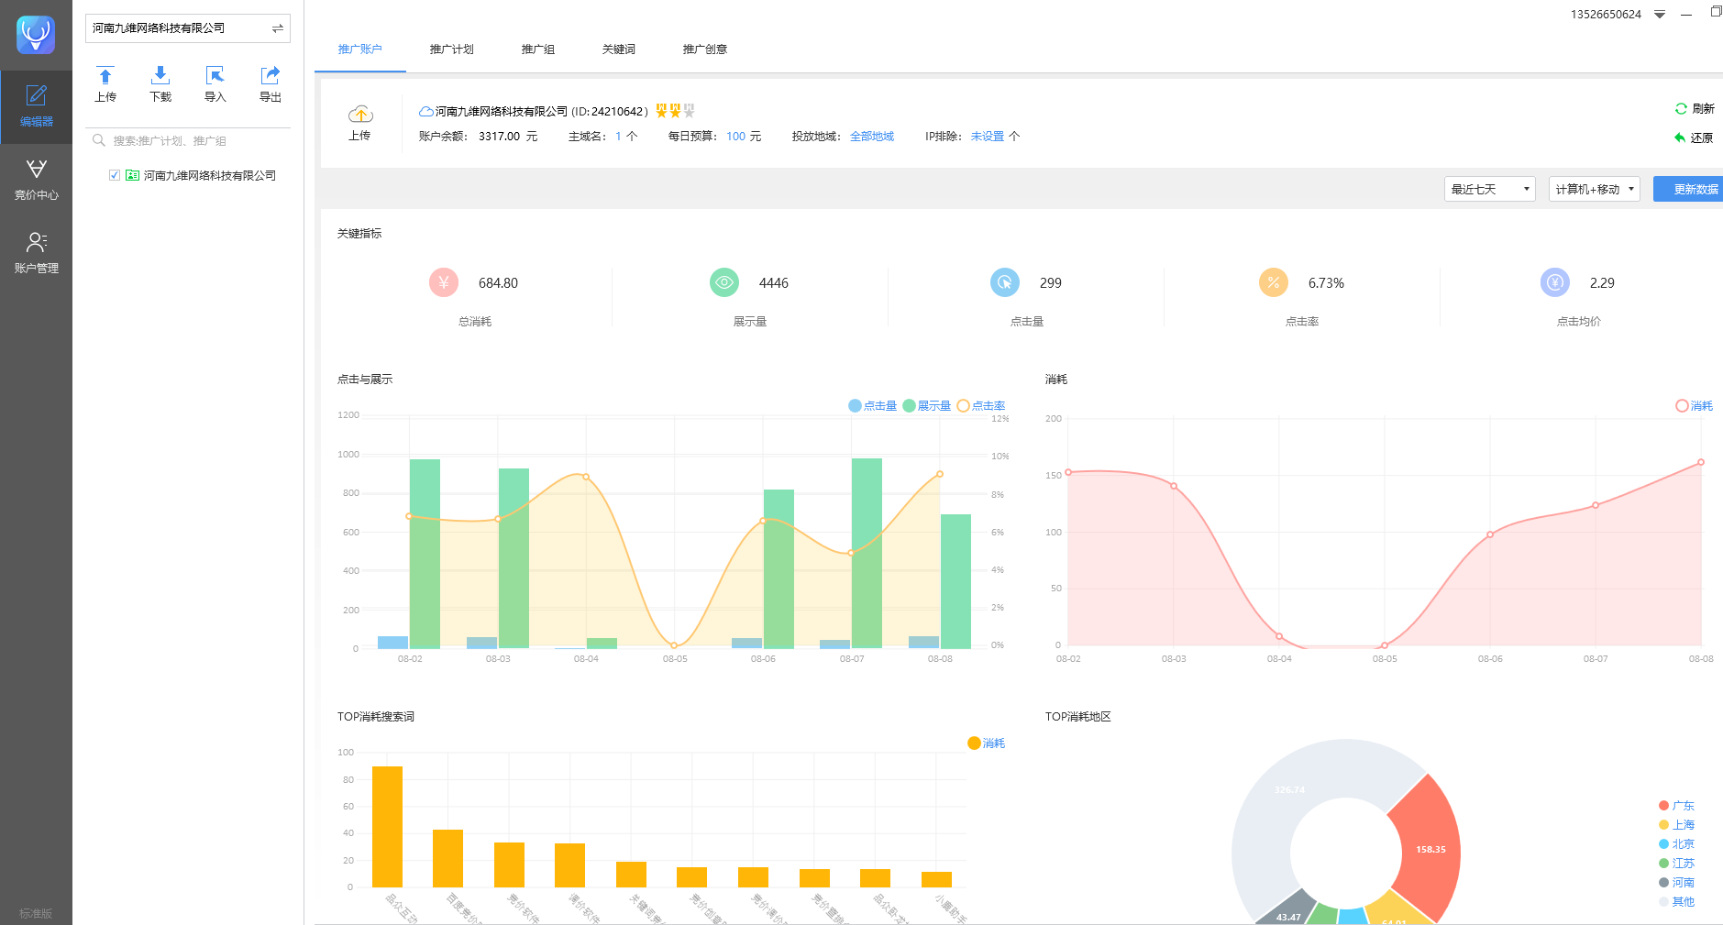
Task: Click the search magnifier icon
Action: click(x=99, y=140)
